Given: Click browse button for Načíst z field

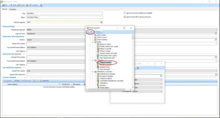Looking at the screenshot, I should click(216, 40).
